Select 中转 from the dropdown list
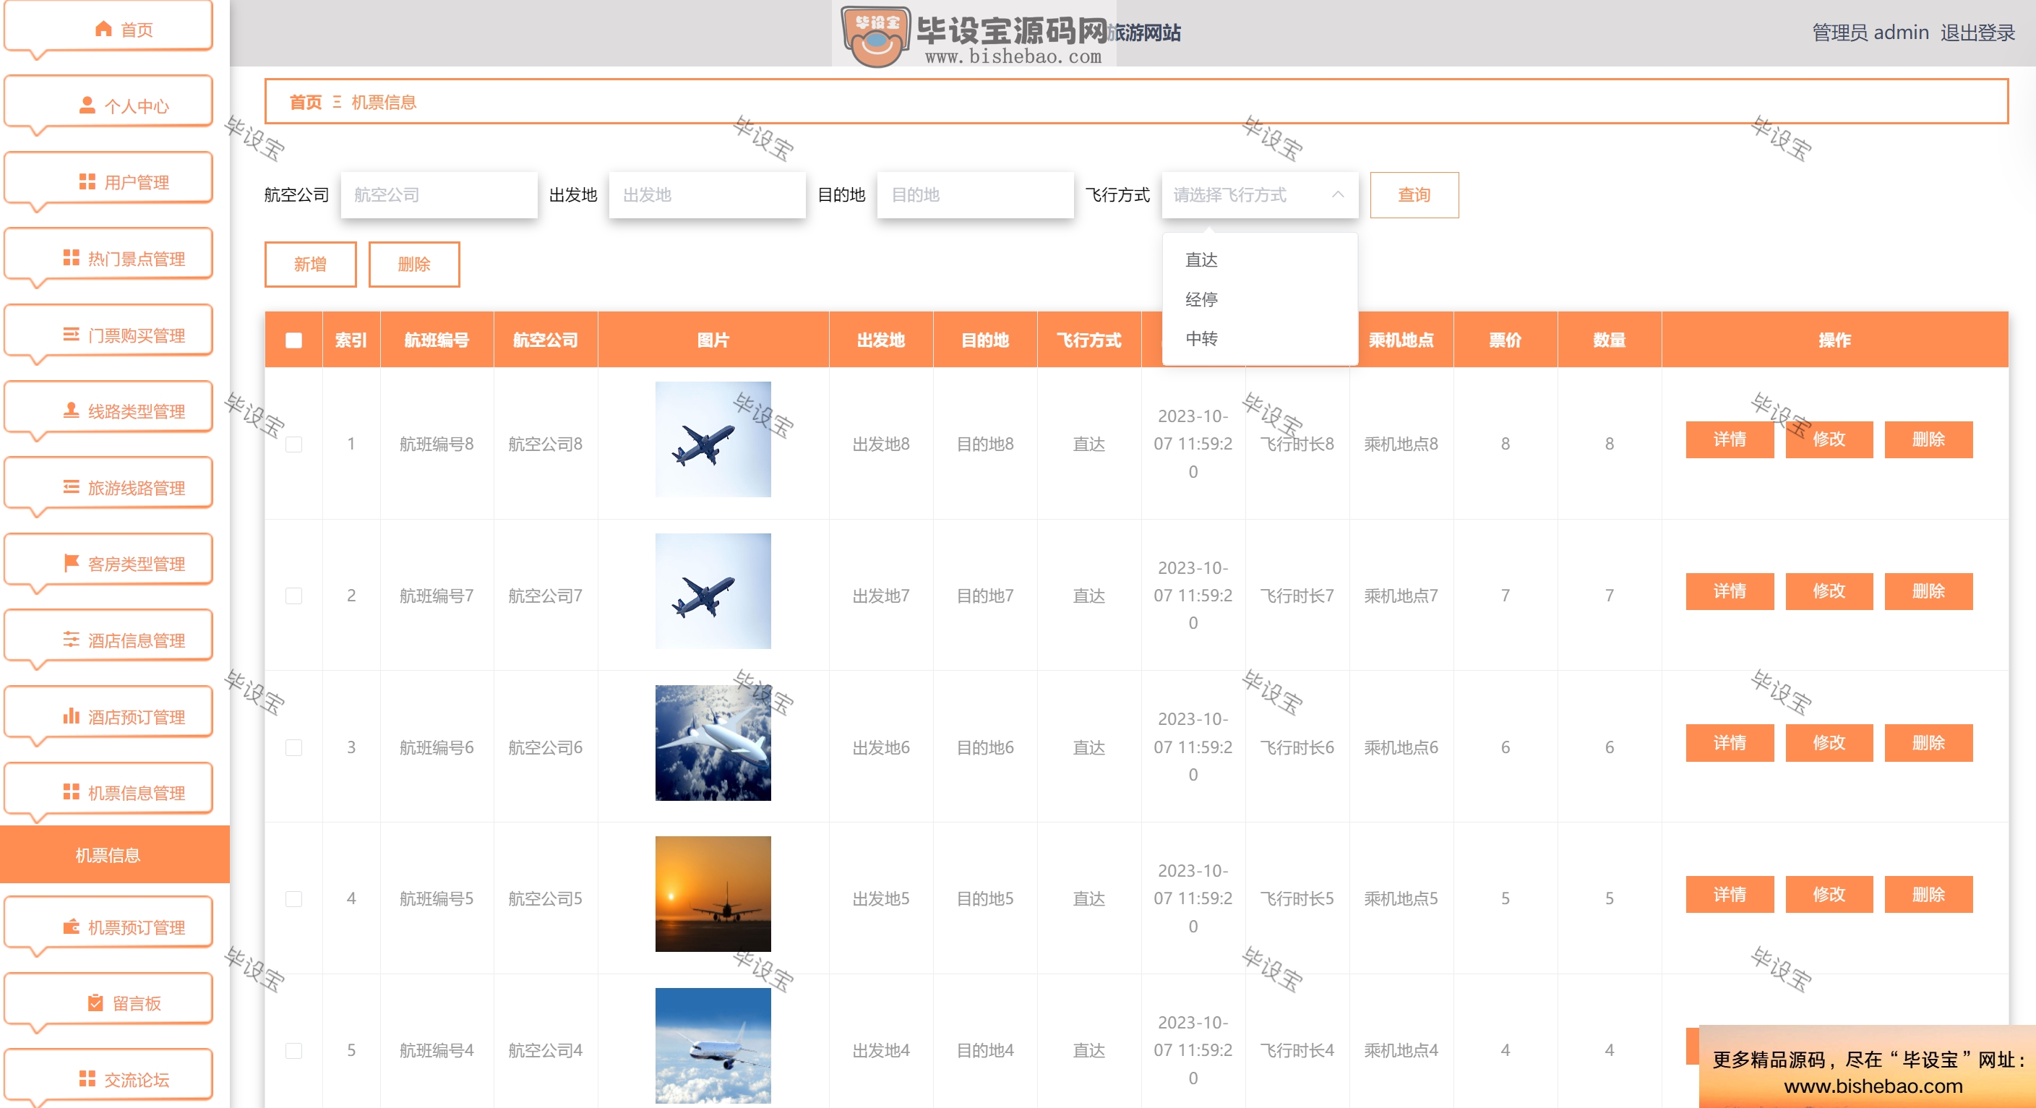Viewport: 2036px width, 1108px height. [x=1260, y=339]
